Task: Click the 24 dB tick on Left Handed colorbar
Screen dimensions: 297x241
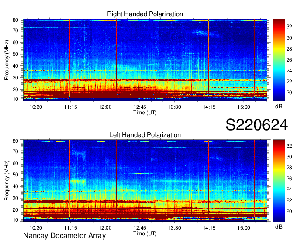Action: pos(289,189)
